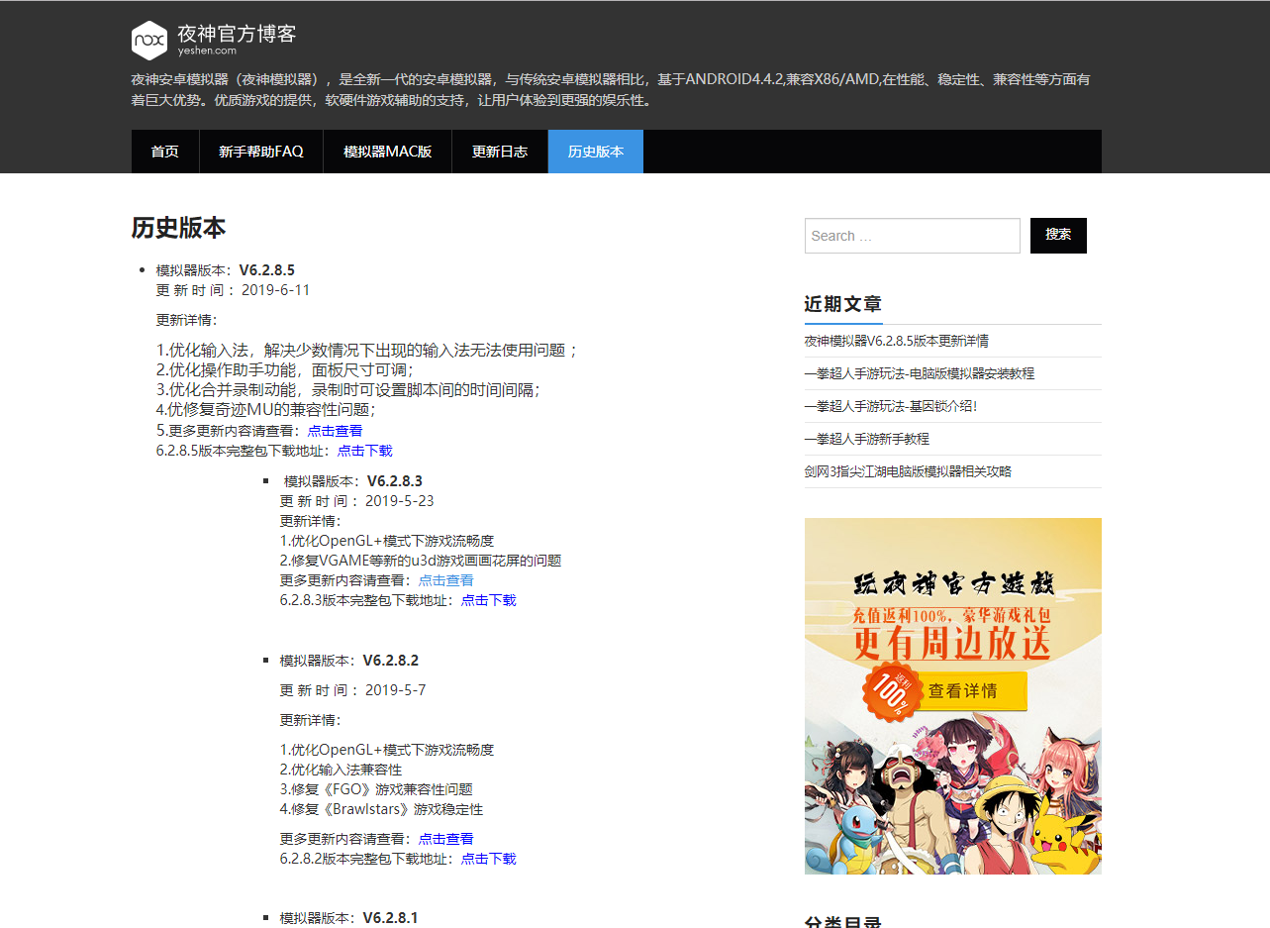Click 点击下载 link for 6.2.8.5版本完整包
This screenshot has width=1270, height=928.
click(365, 451)
